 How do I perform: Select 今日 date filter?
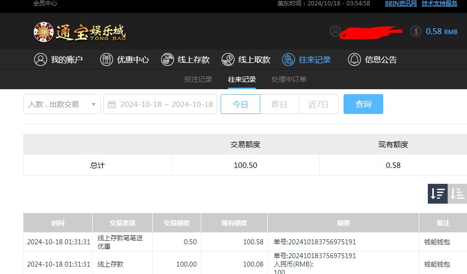point(240,104)
